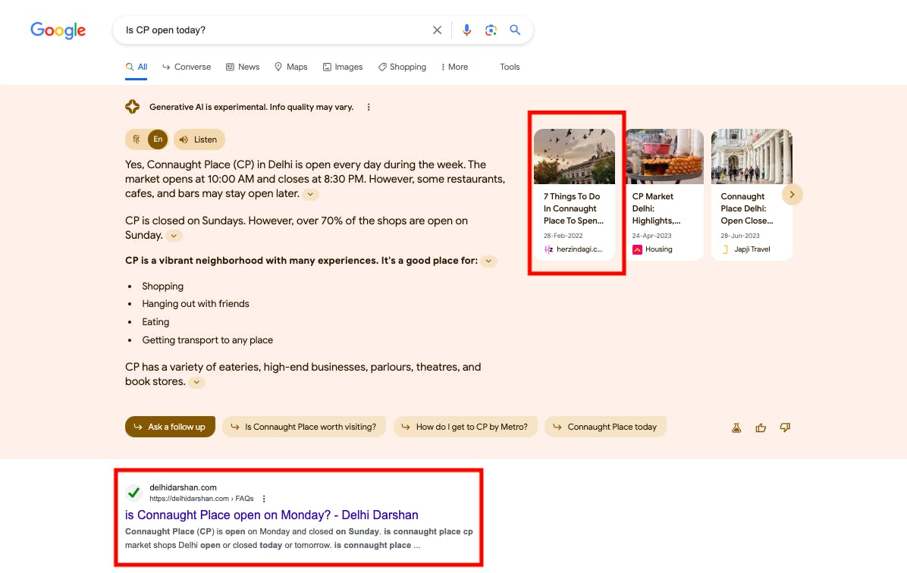Image resolution: width=907 pixels, height=573 pixels.
Task: Give thumbs up to AI answer
Action: [x=761, y=427]
